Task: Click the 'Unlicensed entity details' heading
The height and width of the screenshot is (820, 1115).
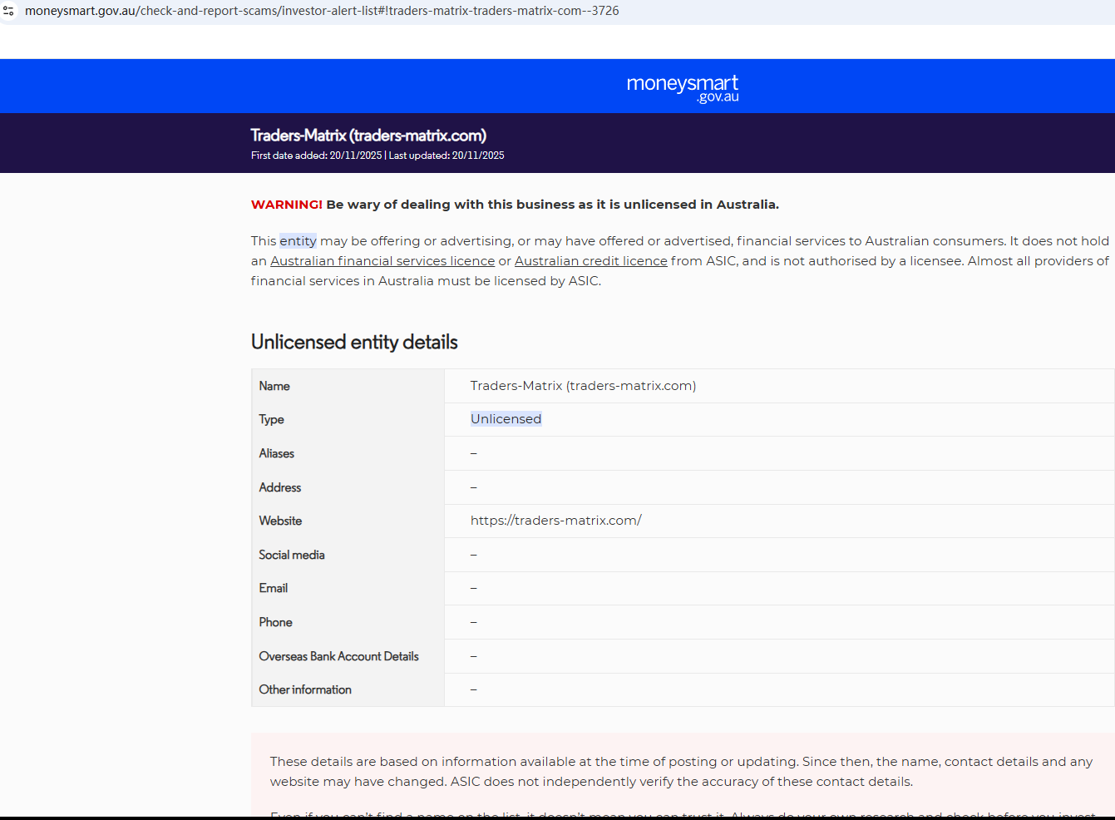Action: 354,342
